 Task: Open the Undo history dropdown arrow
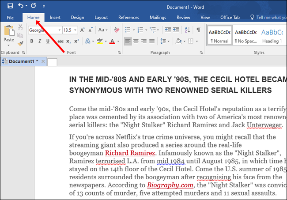26,6
